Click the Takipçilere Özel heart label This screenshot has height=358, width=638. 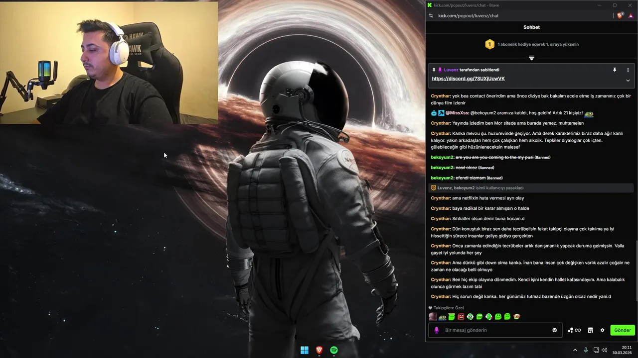point(446,308)
